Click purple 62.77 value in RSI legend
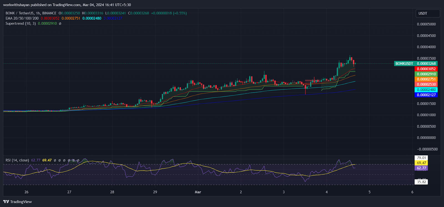 click(x=36, y=160)
